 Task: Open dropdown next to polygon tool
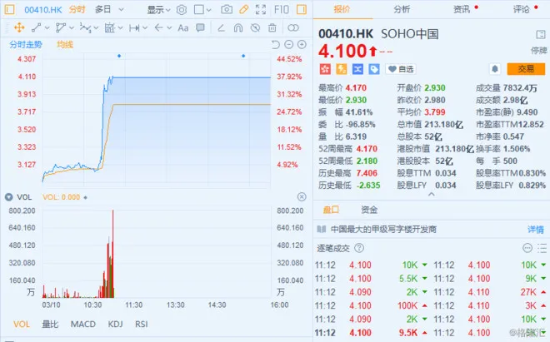point(72,28)
